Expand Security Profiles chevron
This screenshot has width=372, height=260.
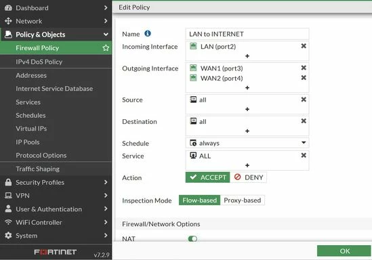coord(106,182)
